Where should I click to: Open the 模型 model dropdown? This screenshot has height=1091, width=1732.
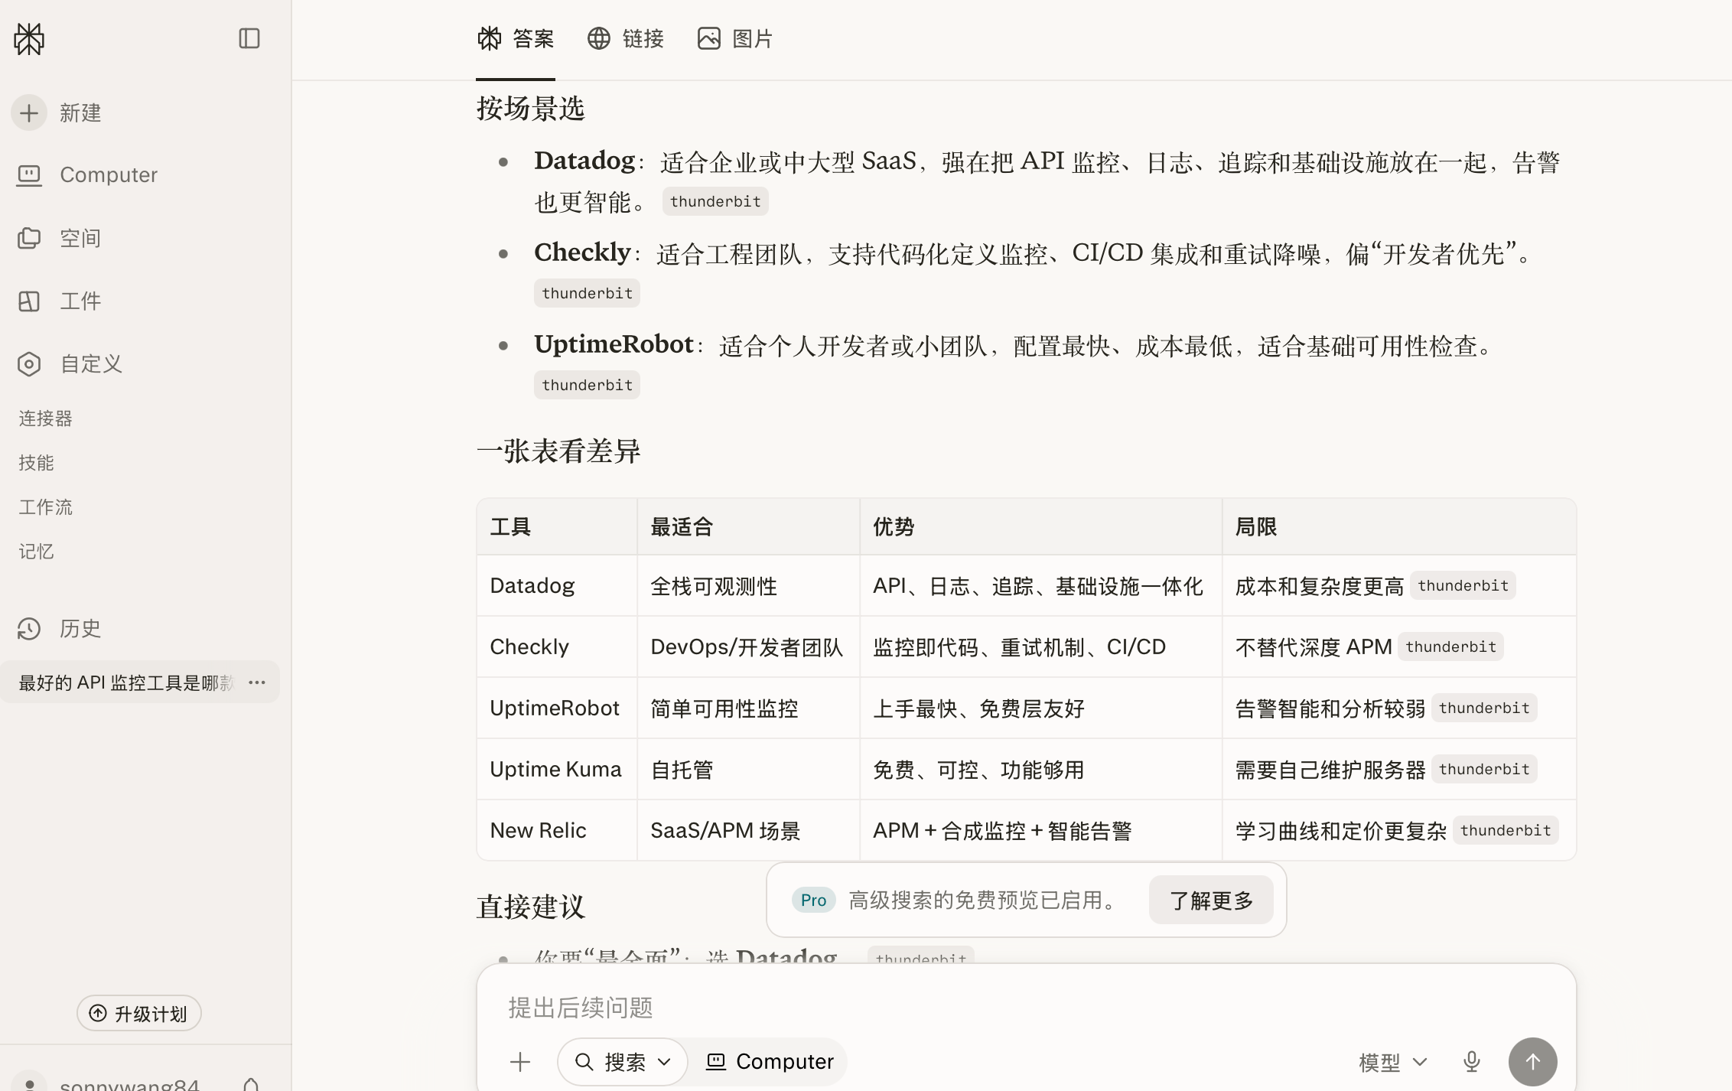click(1393, 1062)
